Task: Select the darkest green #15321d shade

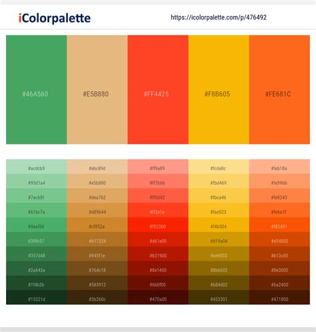Action: [37, 297]
